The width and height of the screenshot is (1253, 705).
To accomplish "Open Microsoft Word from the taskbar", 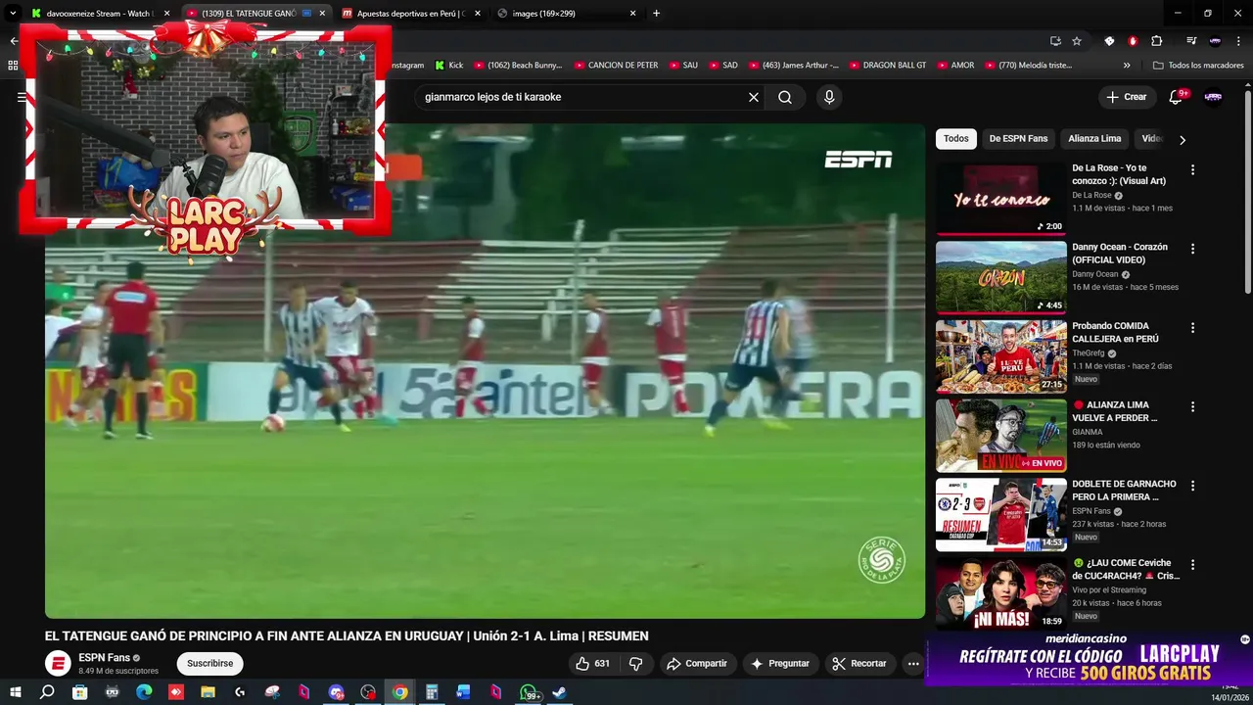I will click(464, 692).
